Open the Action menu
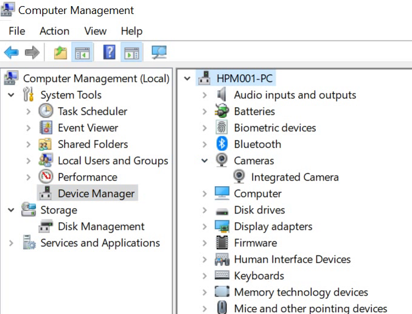This screenshot has height=314, width=412. 54,31
